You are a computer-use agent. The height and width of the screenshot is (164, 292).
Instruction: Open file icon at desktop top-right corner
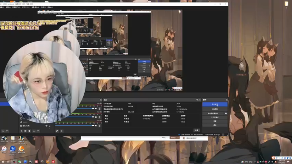[x=286, y=4]
